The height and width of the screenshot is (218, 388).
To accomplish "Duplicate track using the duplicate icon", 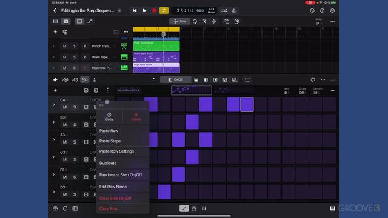I will pyautogui.click(x=65, y=32).
